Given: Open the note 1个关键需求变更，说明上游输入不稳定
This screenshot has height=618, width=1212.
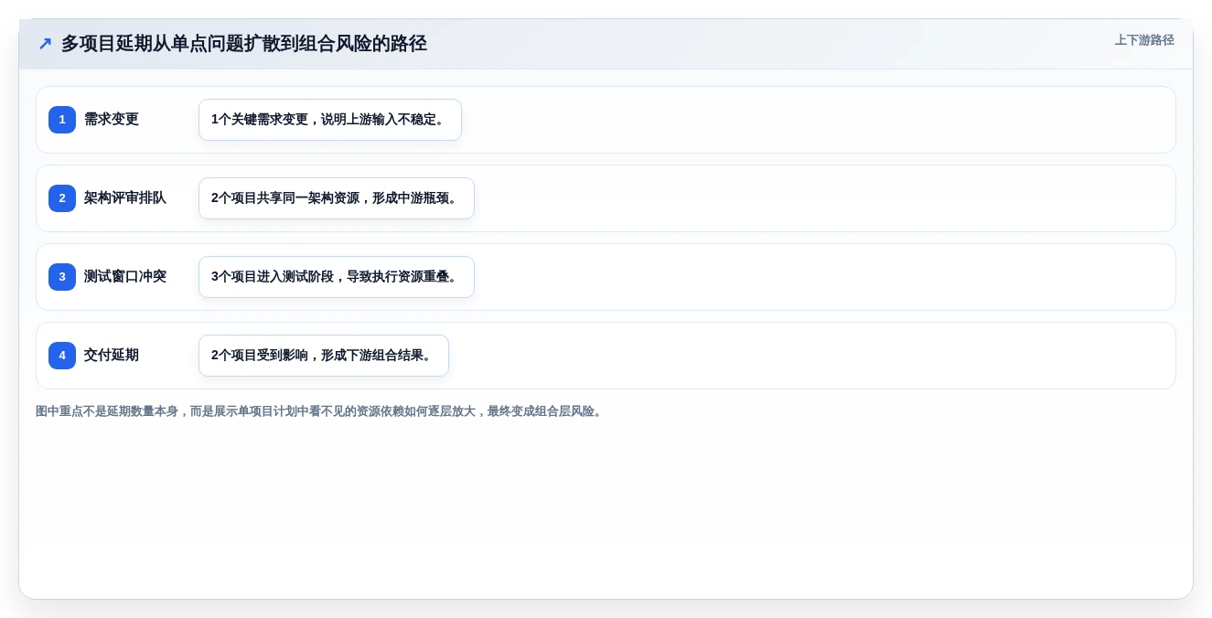Looking at the screenshot, I should (x=330, y=120).
